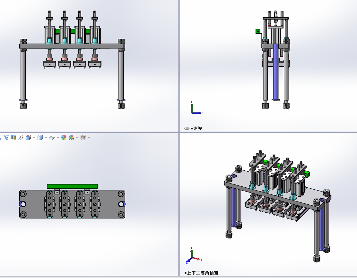Click the view link icon beside 左视

pyautogui.click(x=187, y=128)
